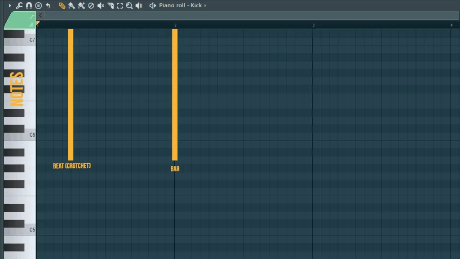Screen dimensions: 460x259
Task: Play the C7 piano key
Action: tap(20, 40)
